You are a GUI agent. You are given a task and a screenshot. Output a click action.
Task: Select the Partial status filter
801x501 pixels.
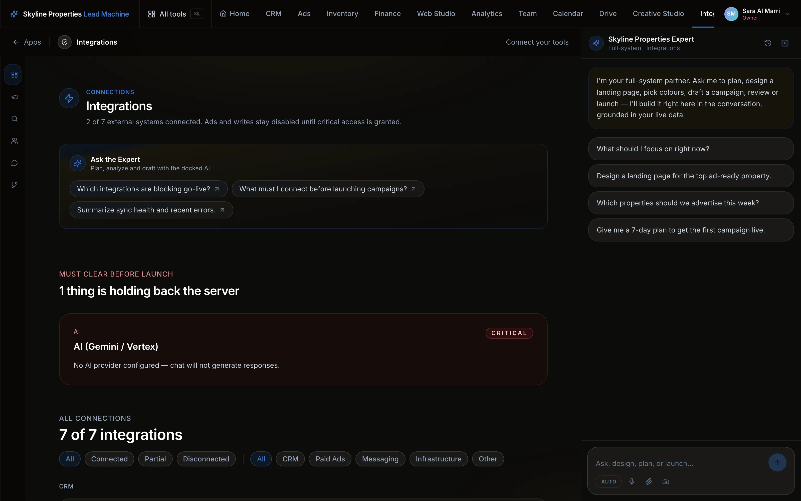point(155,459)
